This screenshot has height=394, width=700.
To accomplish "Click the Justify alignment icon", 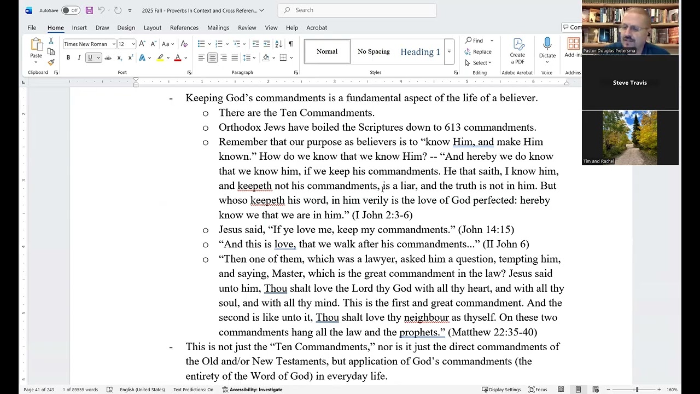I will coord(235,57).
